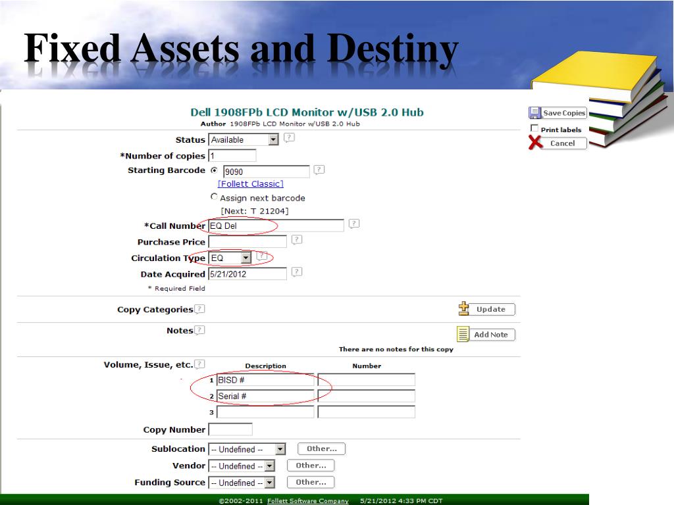The width and height of the screenshot is (674, 505).
Task: Expand the Sublocation dropdown
Action: [x=247, y=449]
